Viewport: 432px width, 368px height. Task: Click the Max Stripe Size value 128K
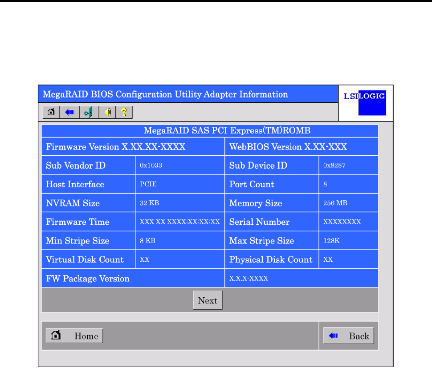pos(331,241)
